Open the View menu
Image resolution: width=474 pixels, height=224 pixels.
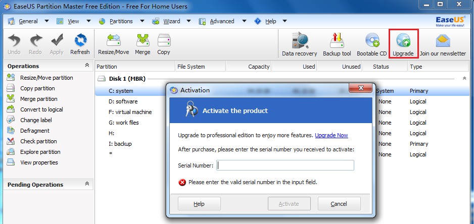click(73, 21)
